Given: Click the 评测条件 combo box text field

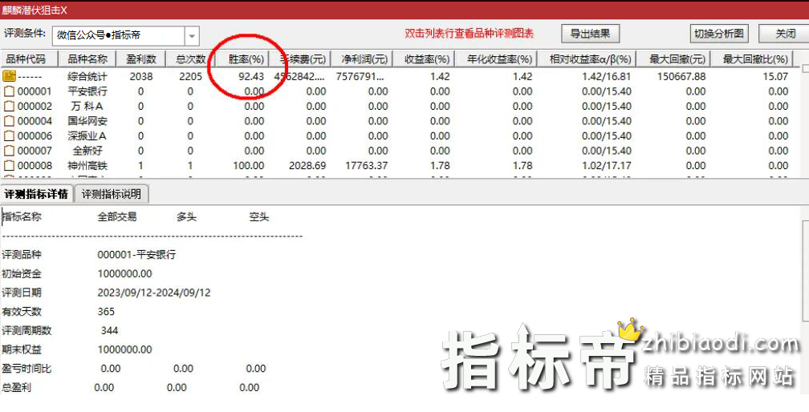Looking at the screenshot, I should (x=118, y=35).
